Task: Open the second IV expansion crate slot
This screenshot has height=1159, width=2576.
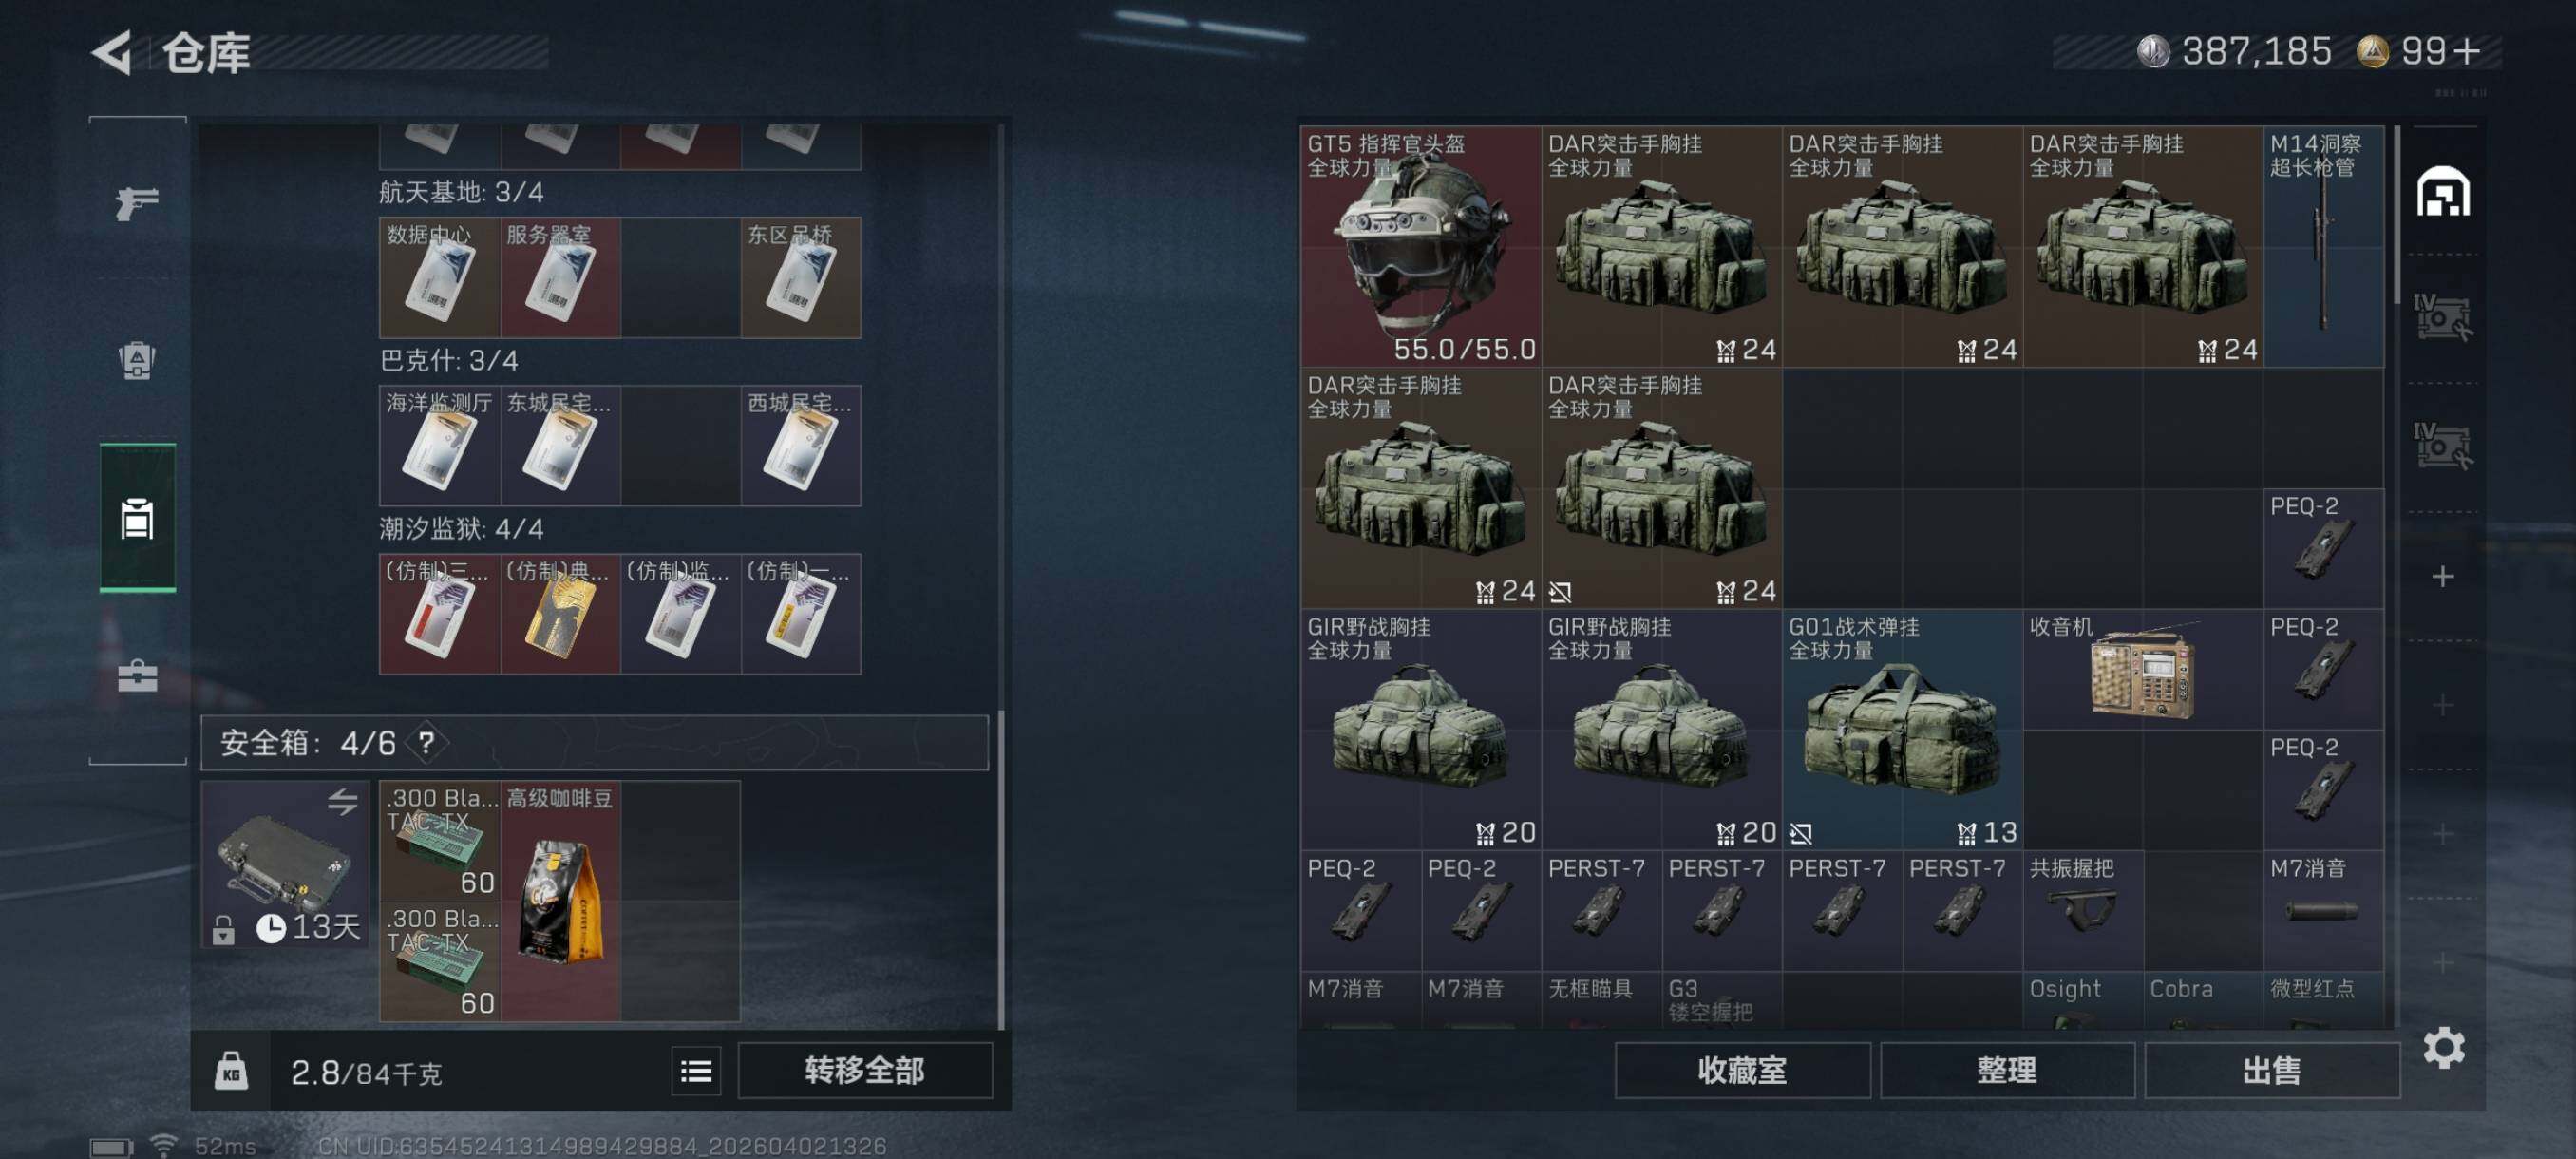Action: [x=2442, y=446]
